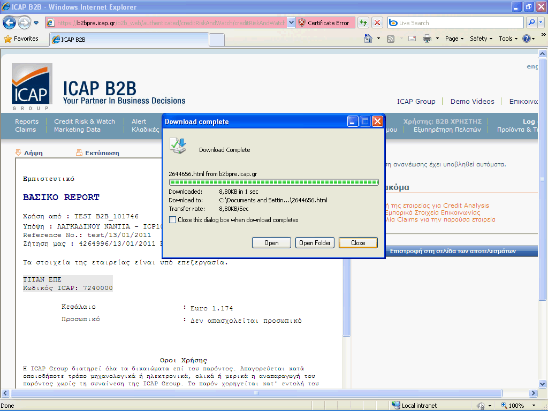The width and height of the screenshot is (548, 411).
Task: Open the Claims navigation item
Action: point(25,130)
